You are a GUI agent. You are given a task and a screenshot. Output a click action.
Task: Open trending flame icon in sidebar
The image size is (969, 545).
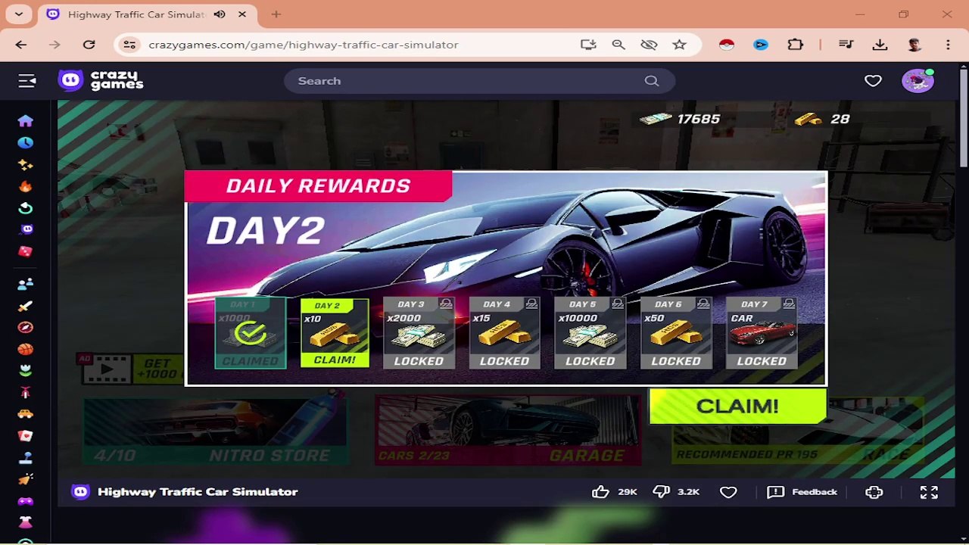[26, 186]
